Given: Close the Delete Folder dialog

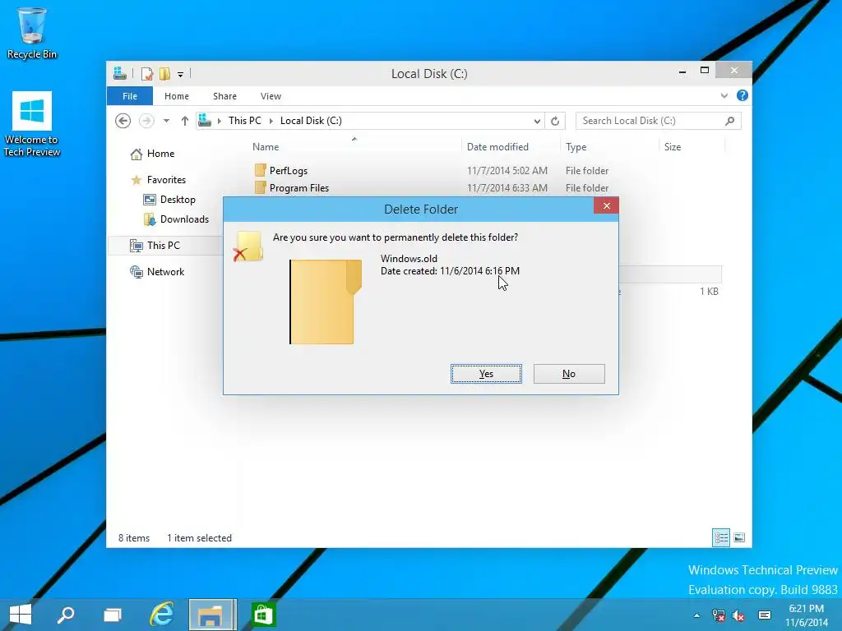Looking at the screenshot, I should [606, 205].
